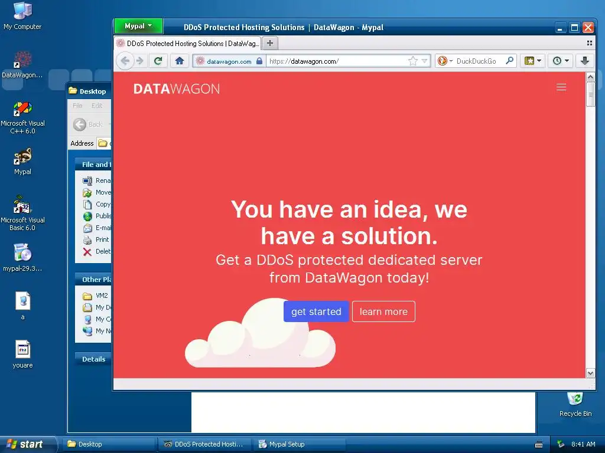Click the DATAWAGON logo
Image resolution: width=605 pixels, height=453 pixels.
(x=176, y=89)
